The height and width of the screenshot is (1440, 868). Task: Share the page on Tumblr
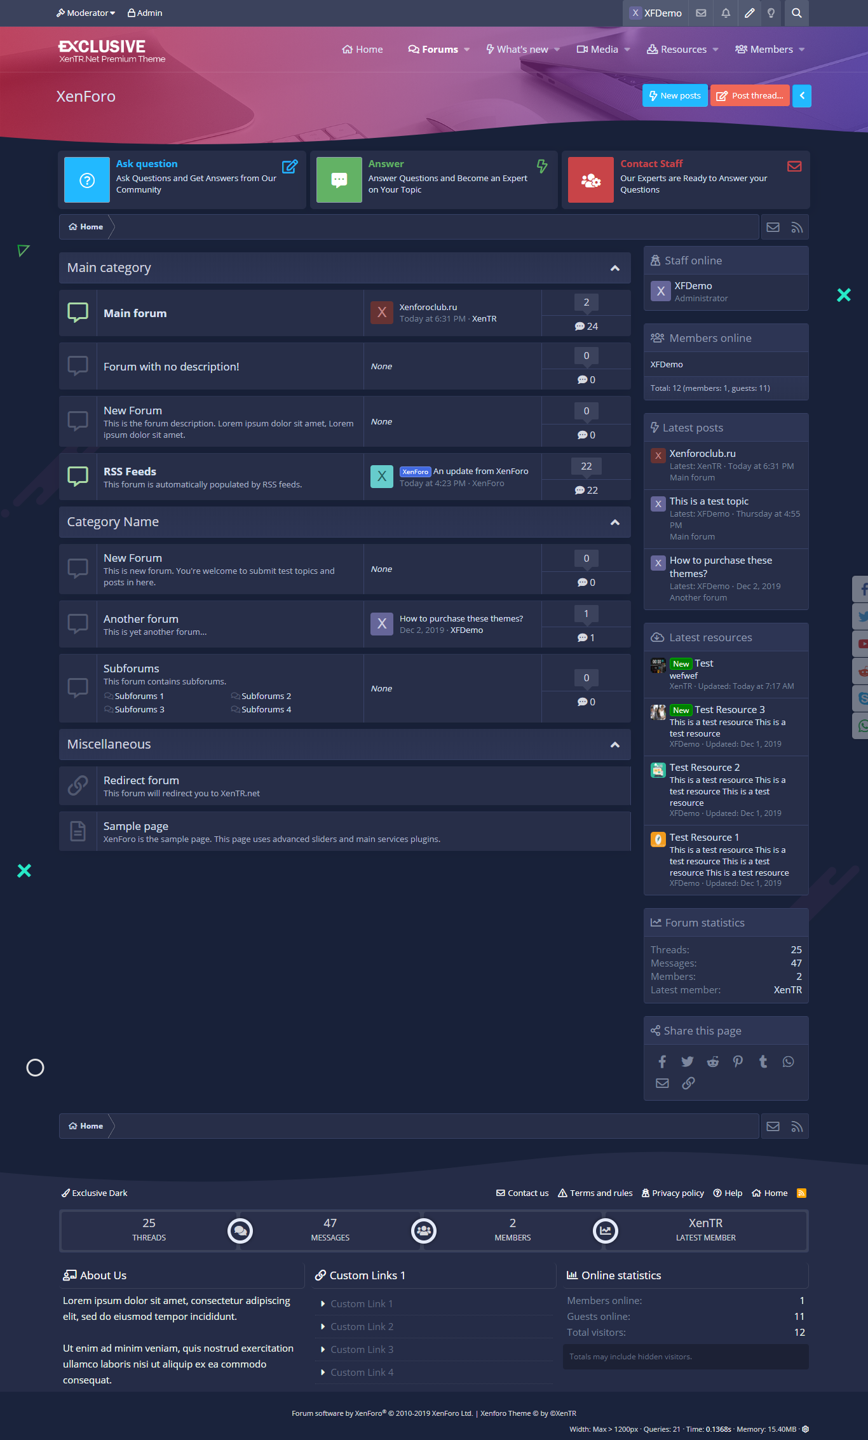pyautogui.click(x=763, y=1061)
